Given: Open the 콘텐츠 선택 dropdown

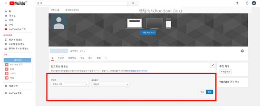Looking at the screenshot, I should click(x=70, y=84).
